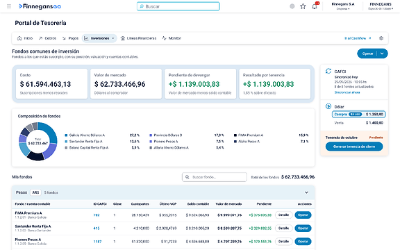Click Detalle for Pionero Pesos A

click(283, 242)
